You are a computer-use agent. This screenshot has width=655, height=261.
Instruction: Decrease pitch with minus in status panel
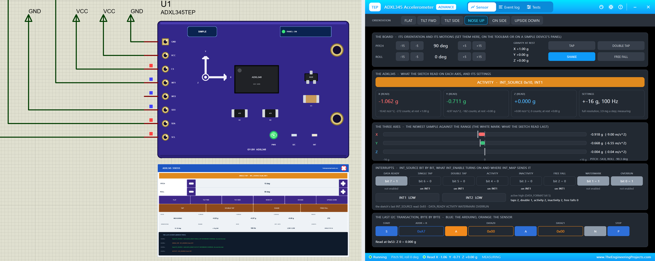[191, 183]
